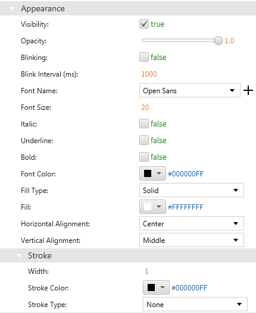This screenshot has width=256, height=313.
Task: Open the Font Name dropdown showing Open Sans
Action: tap(190, 90)
